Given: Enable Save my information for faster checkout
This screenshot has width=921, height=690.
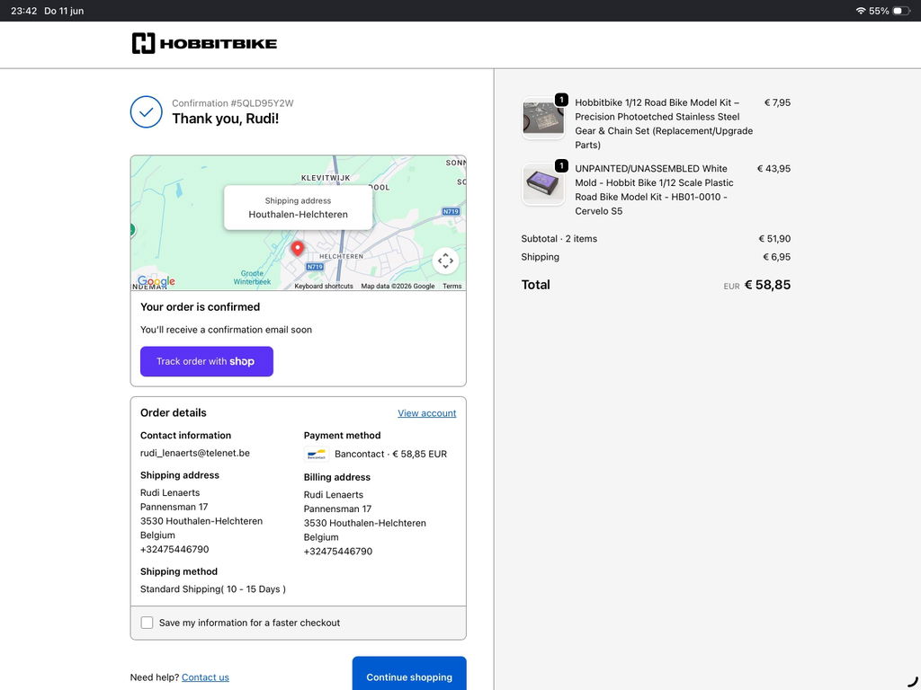Looking at the screenshot, I should (x=147, y=623).
